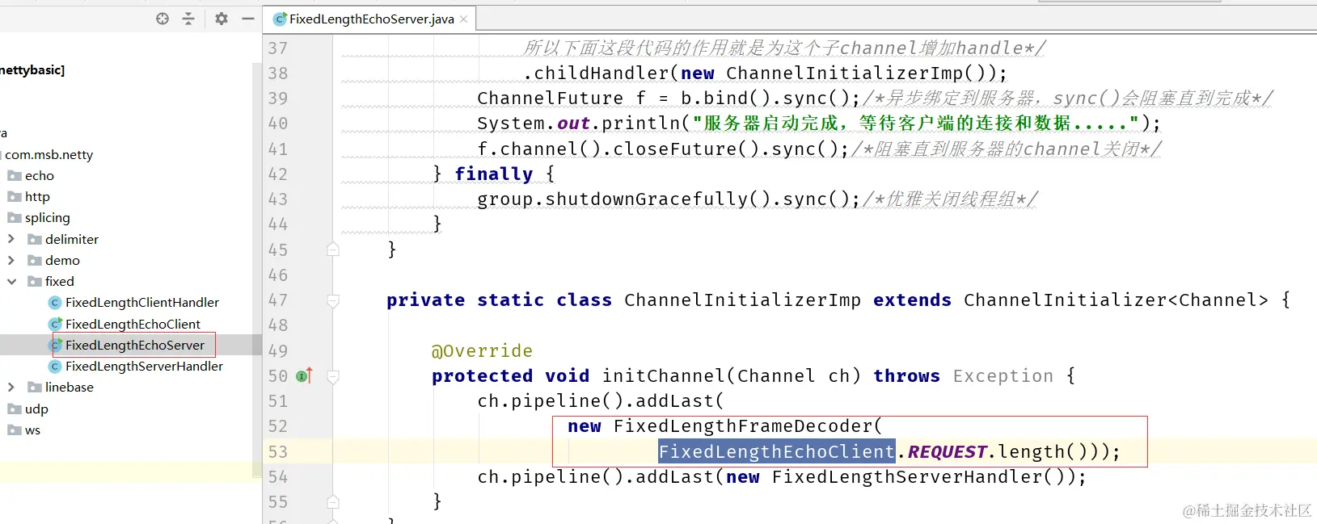Click the locate/select opened file target icon
Image resolution: width=1317 pixels, height=524 pixels.
[163, 19]
